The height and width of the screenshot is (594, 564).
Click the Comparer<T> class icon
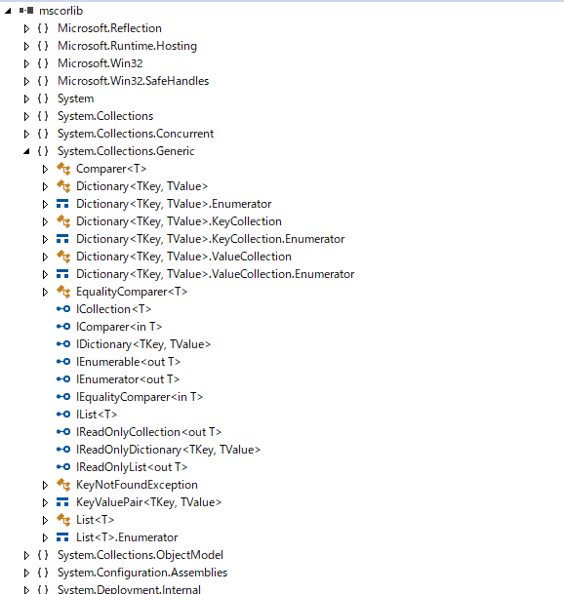click(63, 169)
